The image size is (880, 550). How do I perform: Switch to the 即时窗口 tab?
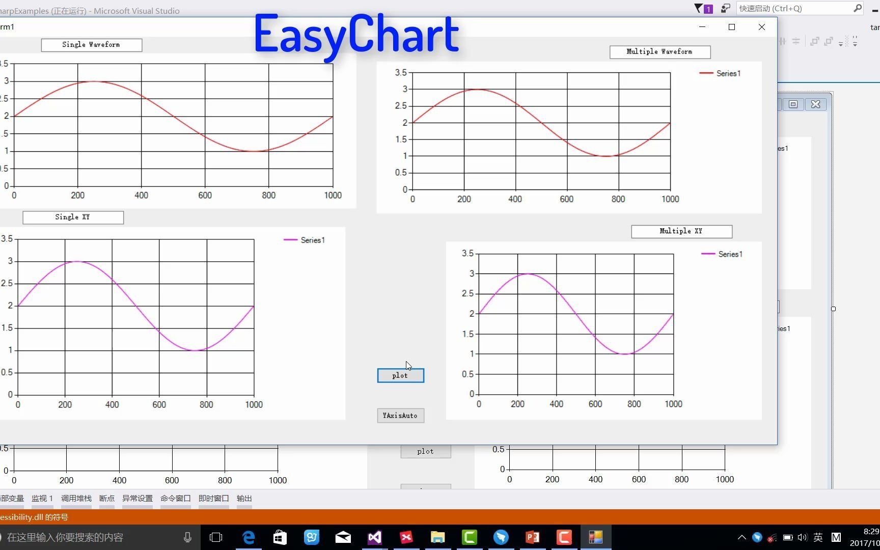(214, 499)
